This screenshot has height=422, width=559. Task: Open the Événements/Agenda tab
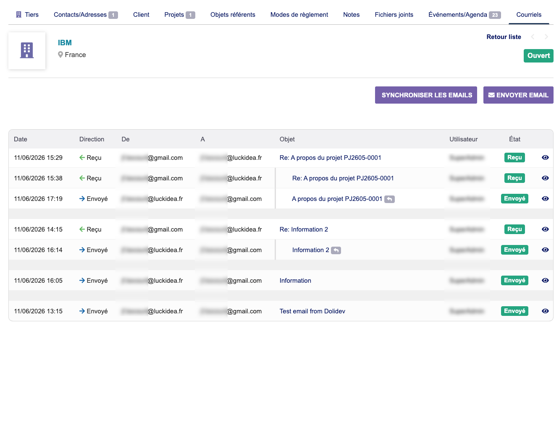coord(465,15)
